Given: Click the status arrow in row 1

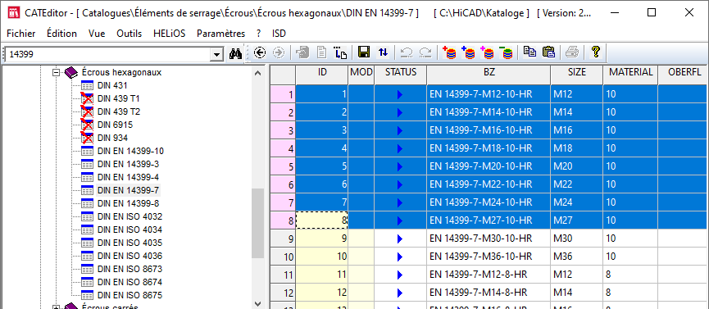Looking at the screenshot, I should coord(399,95).
